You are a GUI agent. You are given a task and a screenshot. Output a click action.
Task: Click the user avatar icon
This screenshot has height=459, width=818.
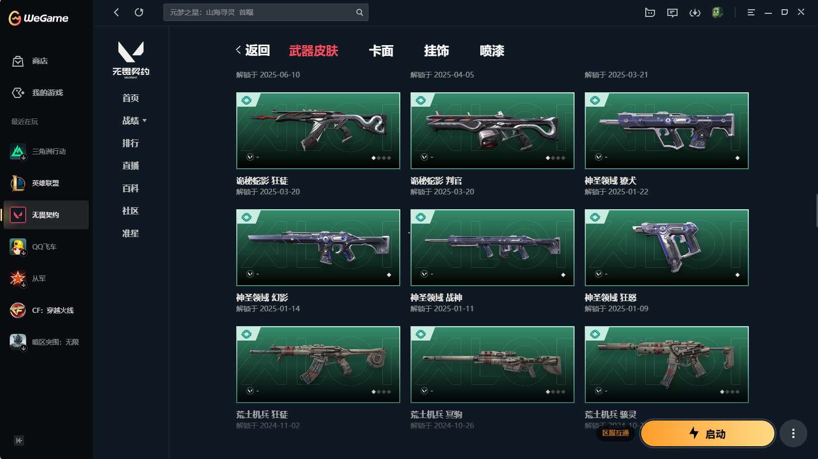[x=718, y=12]
